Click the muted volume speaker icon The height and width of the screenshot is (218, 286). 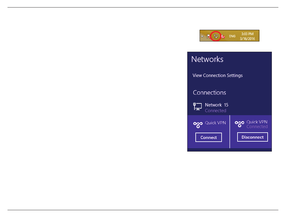pyautogui.click(x=223, y=36)
